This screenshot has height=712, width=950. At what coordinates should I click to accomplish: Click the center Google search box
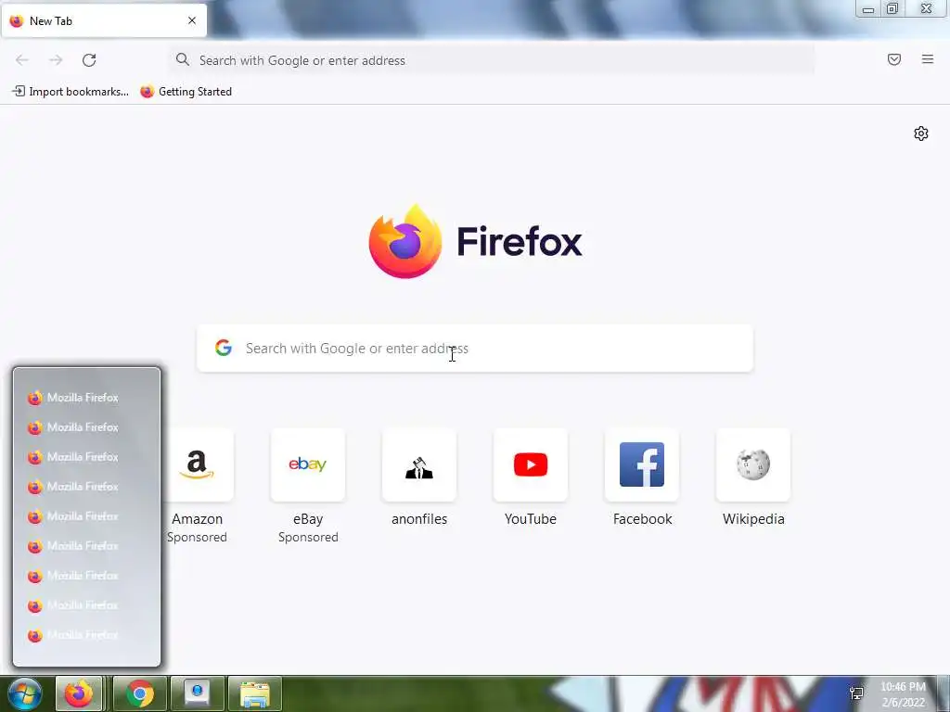(x=475, y=349)
